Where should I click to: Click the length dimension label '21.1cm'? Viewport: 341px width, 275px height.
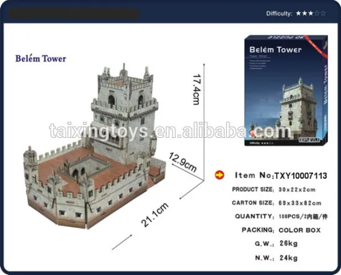155,214
